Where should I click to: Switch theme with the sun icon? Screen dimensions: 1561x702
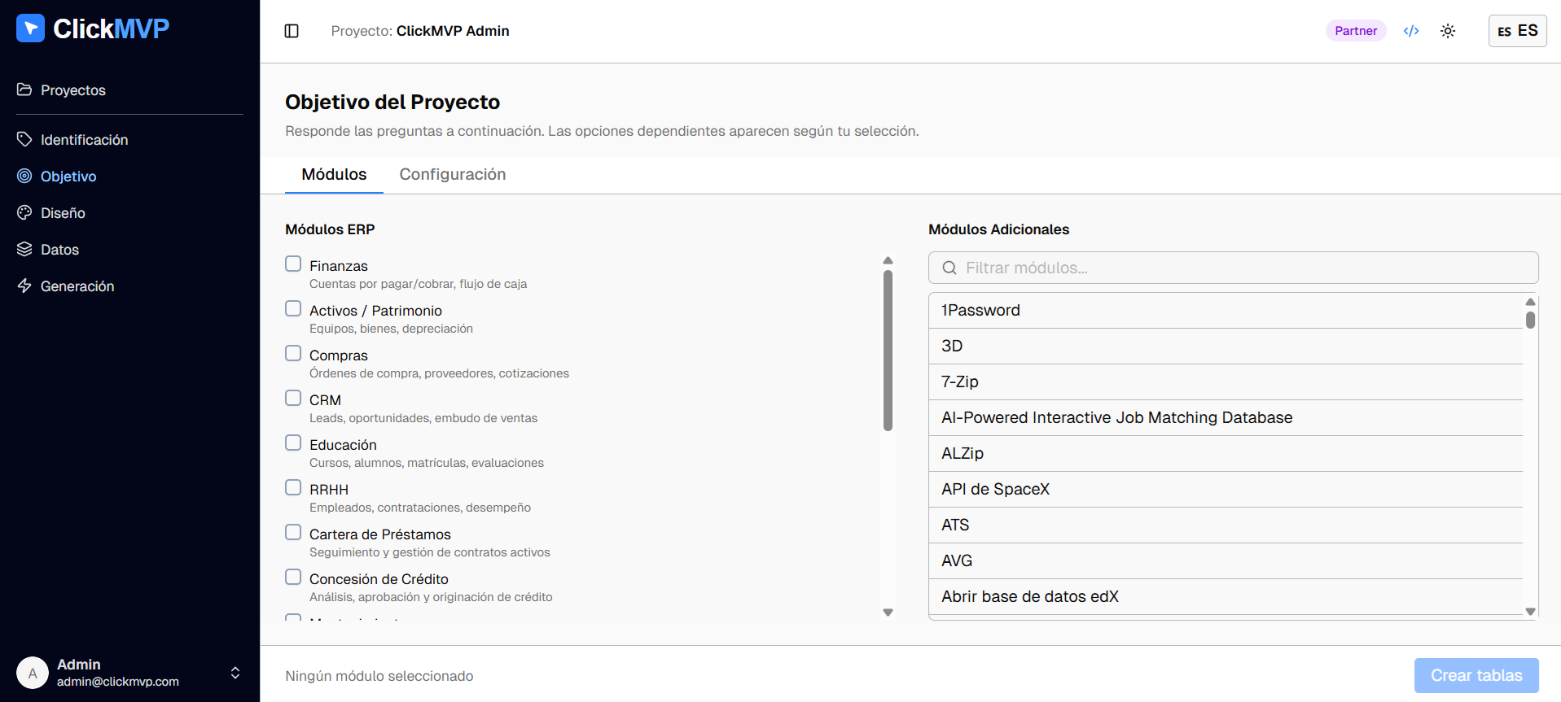pyautogui.click(x=1448, y=31)
